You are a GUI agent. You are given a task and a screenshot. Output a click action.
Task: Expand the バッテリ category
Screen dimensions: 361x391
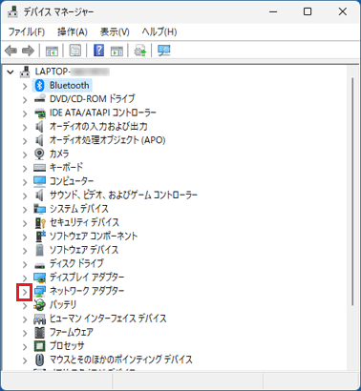25,305
